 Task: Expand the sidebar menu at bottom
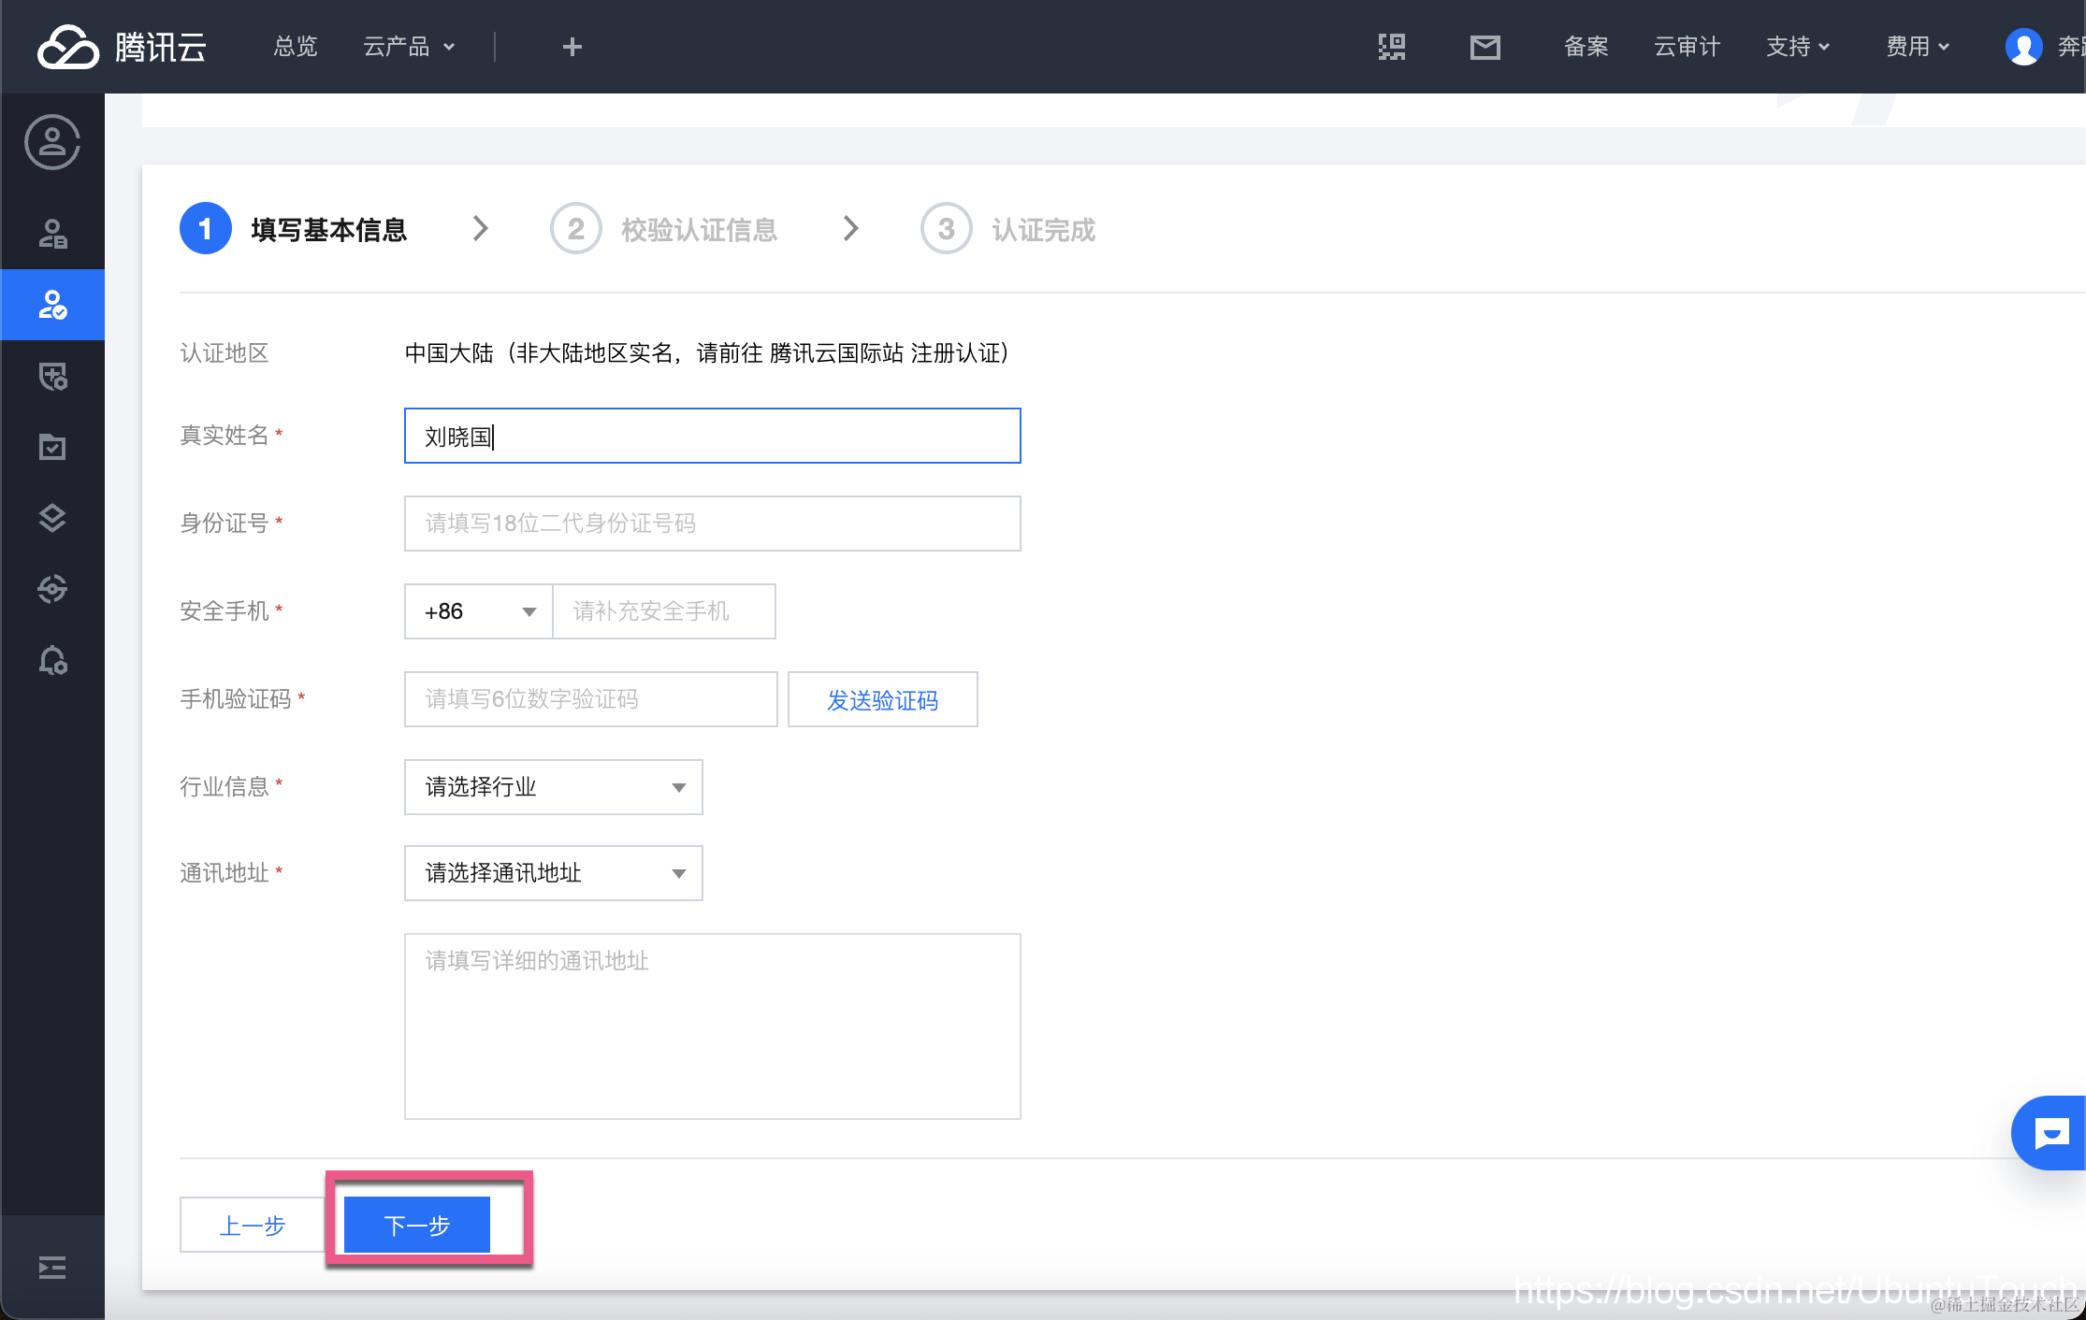(x=52, y=1268)
